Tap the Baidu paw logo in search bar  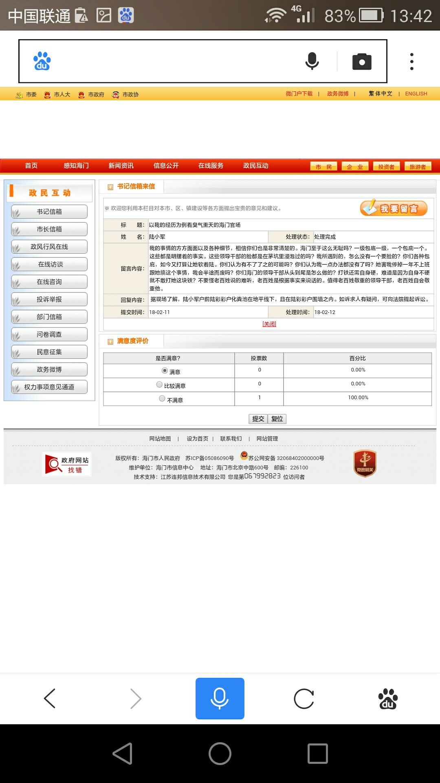point(42,61)
